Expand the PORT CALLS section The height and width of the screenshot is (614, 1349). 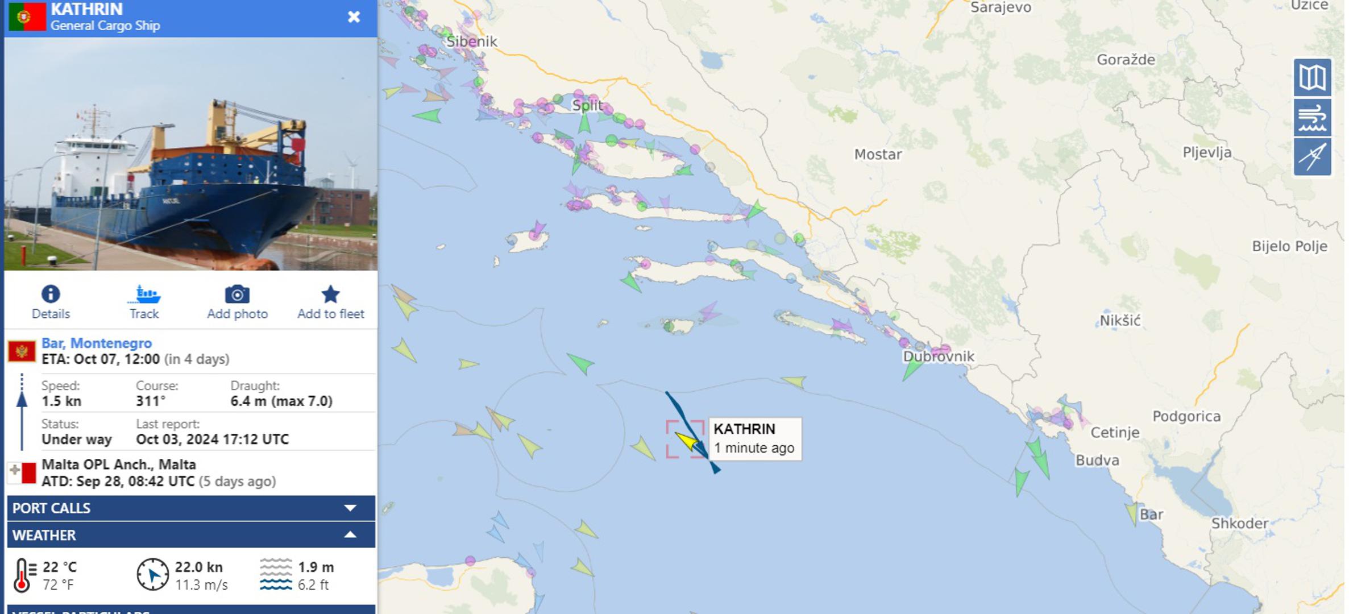pyautogui.click(x=191, y=508)
